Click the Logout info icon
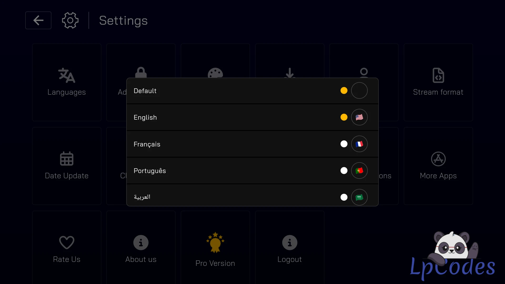 point(290,242)
